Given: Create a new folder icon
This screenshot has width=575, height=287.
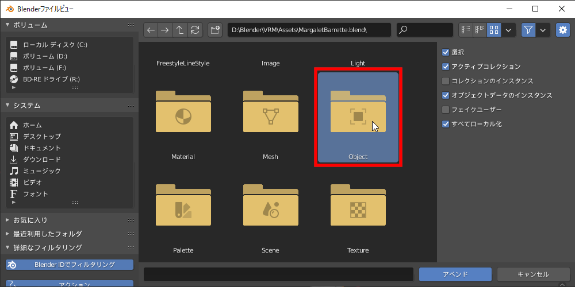Looking at the screenshot, I should 215,30.
